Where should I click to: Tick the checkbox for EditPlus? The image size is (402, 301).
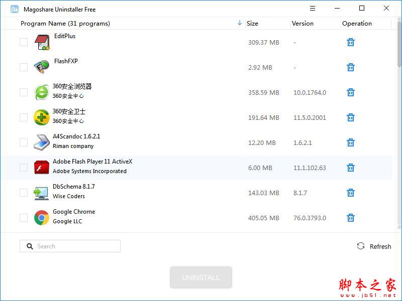pyautogui.click(x=24, y=42)
